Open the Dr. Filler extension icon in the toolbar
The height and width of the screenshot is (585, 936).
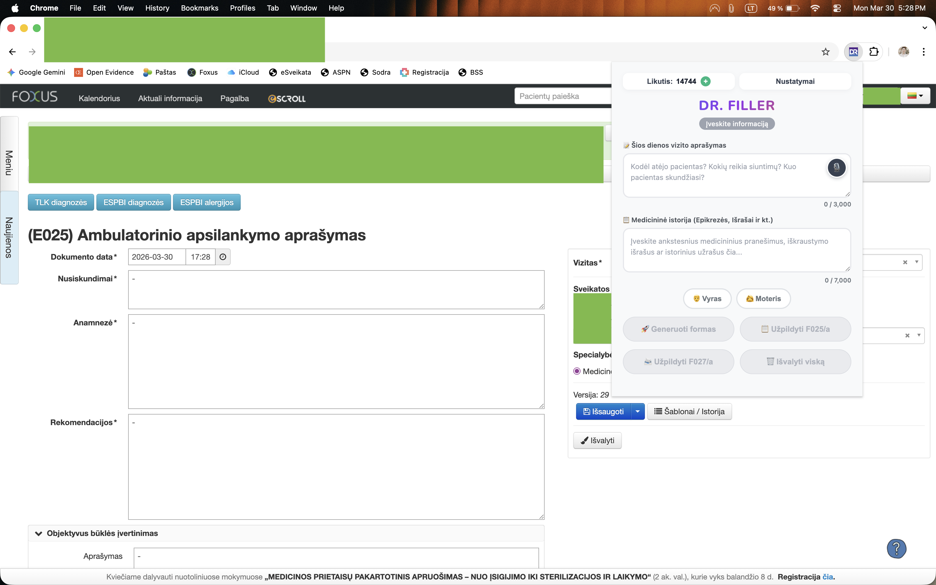pyautogui.click(x=853, y=52)
